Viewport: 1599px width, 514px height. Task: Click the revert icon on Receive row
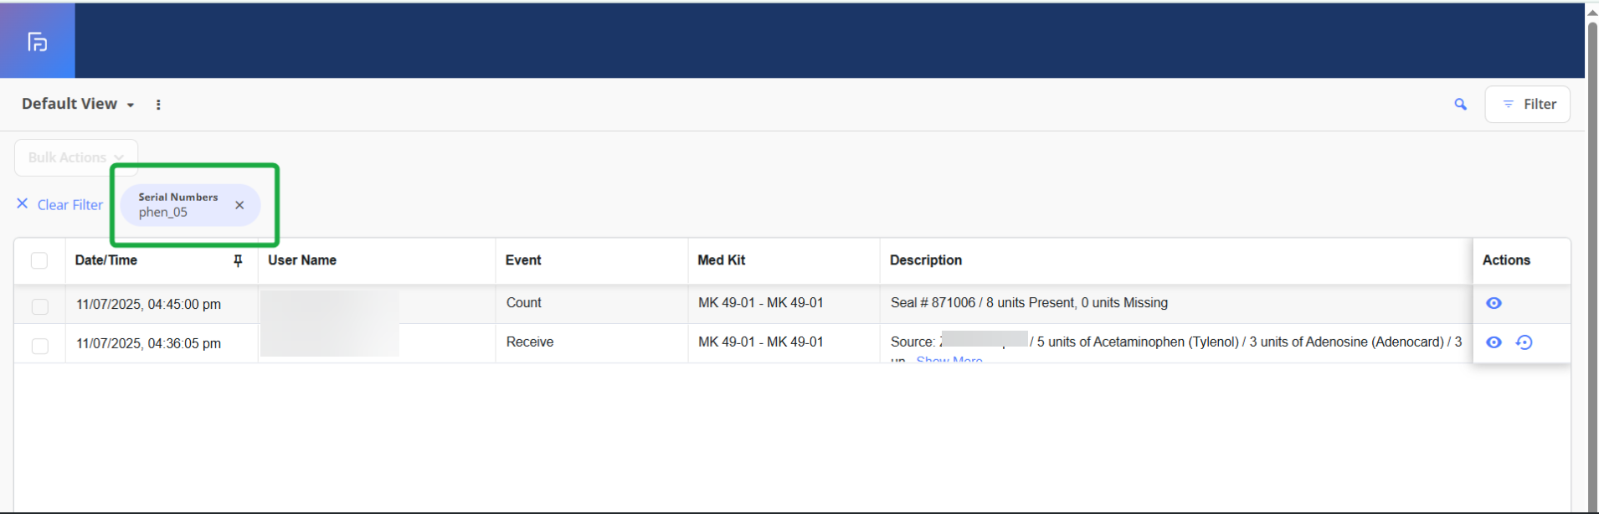click(1524, 342)
